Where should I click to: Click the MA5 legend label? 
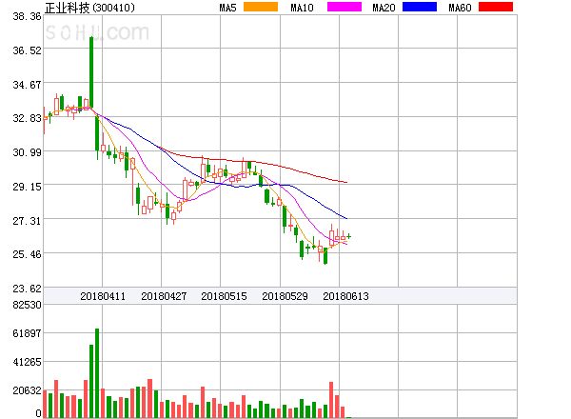228,8
